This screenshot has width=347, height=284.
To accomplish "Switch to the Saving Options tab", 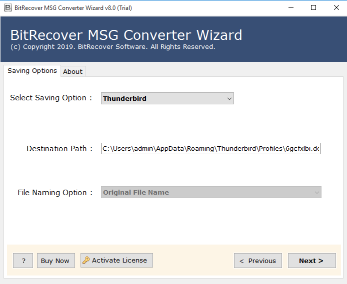I will 32,71.
